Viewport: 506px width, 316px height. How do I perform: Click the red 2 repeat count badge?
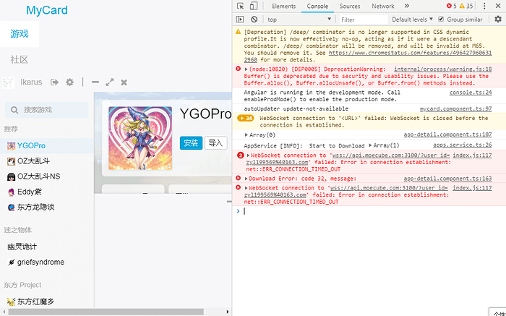[x=241, y=155]
